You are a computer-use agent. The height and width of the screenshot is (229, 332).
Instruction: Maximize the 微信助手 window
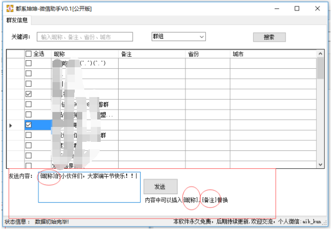click(297, 8)
